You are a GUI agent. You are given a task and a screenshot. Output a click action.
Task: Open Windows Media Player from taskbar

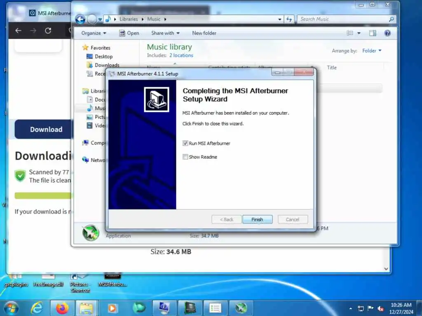tap(113, 308)
